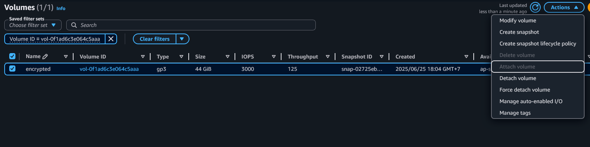Click the Clear filters button
The height and width of the screenshot is (147, 590).
[x=154, y=39]
